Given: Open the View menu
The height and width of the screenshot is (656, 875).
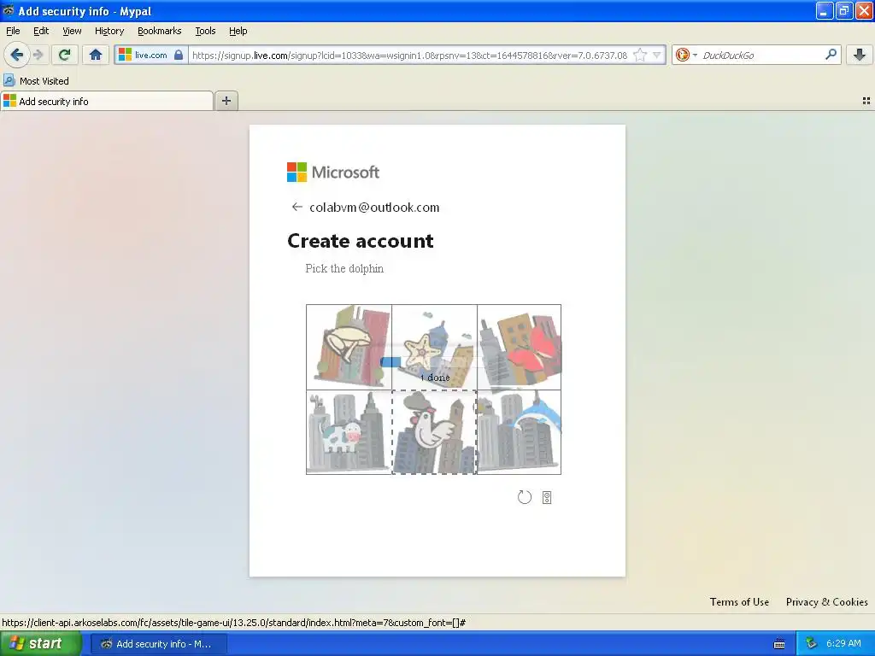Looking at the screenshot, I should coord(72,31).
